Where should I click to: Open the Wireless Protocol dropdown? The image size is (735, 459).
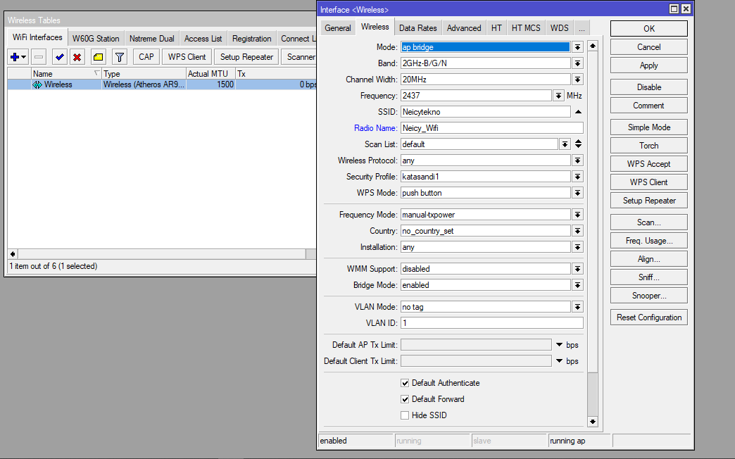[577, 161]
